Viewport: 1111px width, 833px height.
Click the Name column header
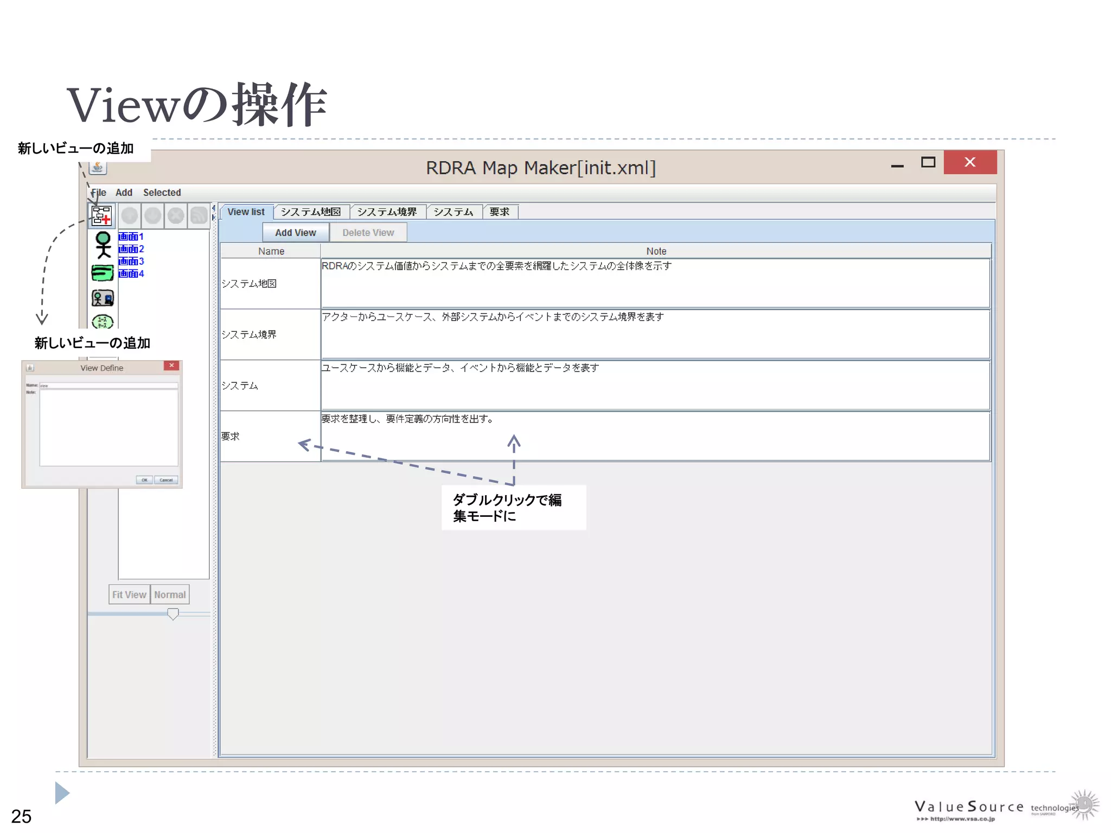(271, 251)
